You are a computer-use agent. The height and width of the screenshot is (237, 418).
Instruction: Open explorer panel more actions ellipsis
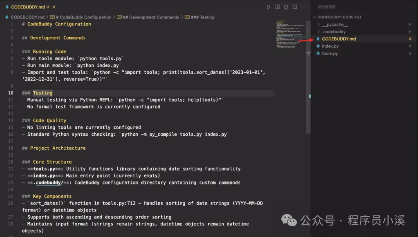(x=409, y=7)
